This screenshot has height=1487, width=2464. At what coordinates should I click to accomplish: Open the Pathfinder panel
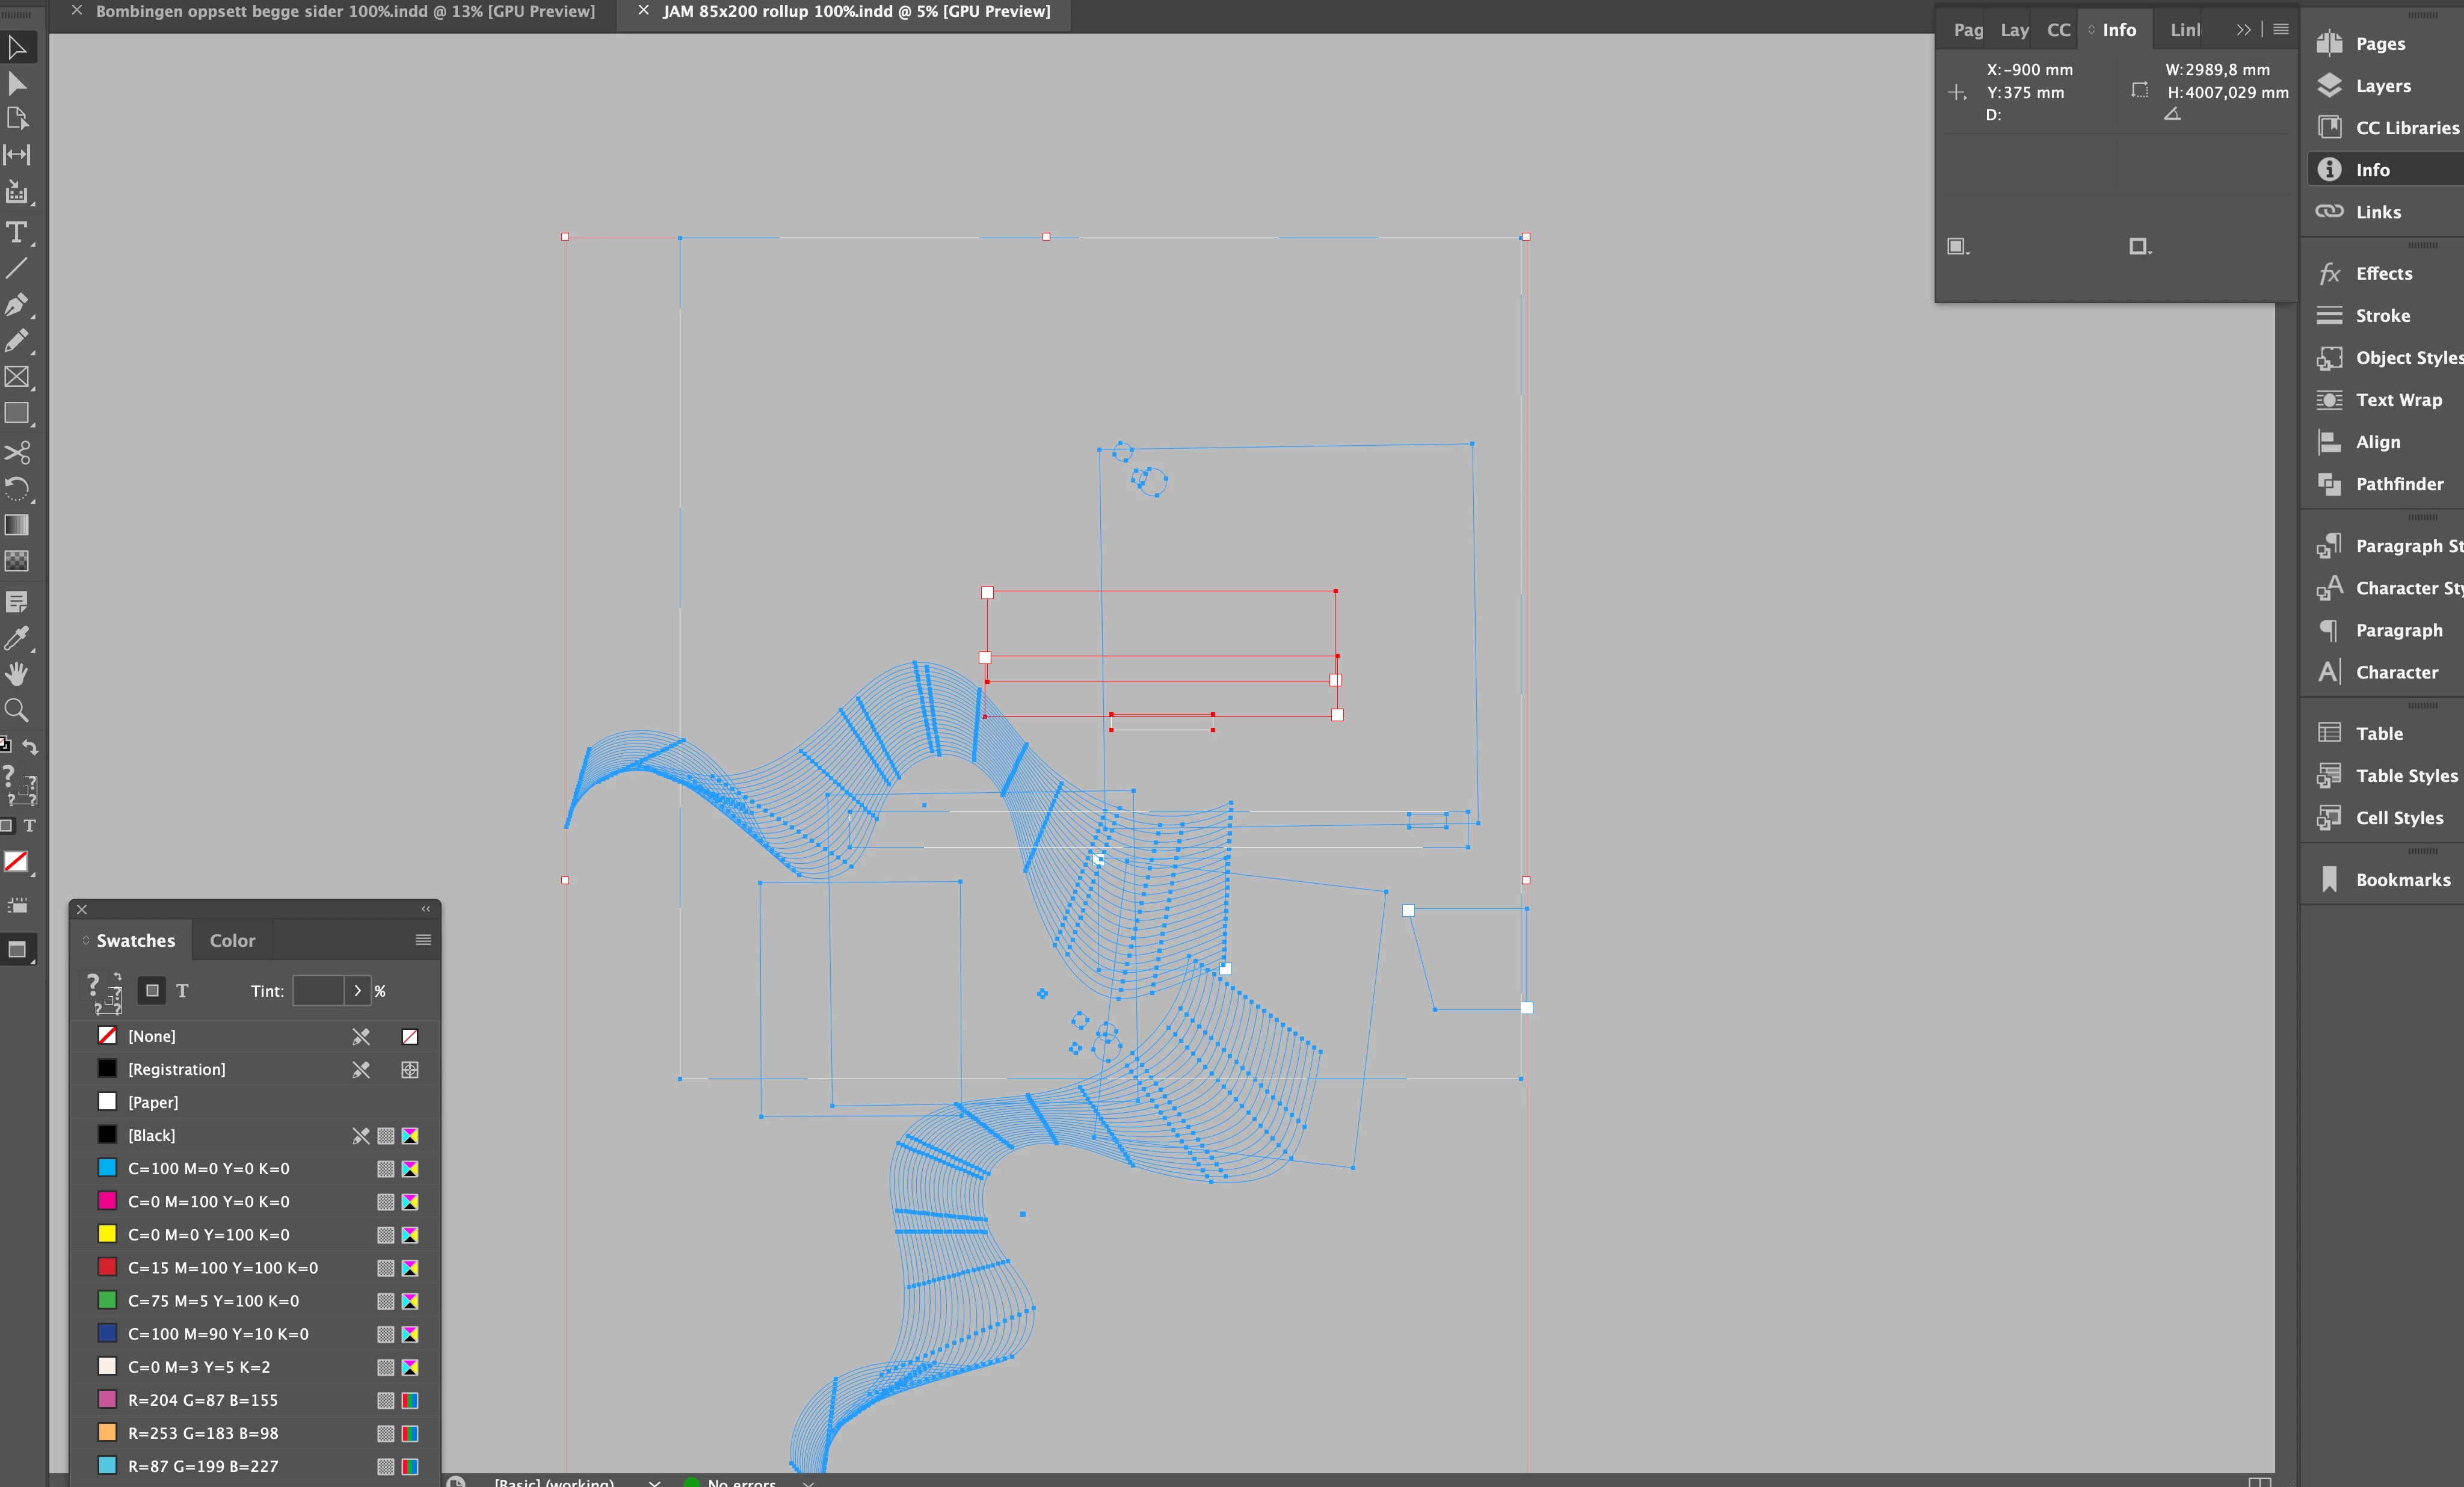tap(2398, 484)
